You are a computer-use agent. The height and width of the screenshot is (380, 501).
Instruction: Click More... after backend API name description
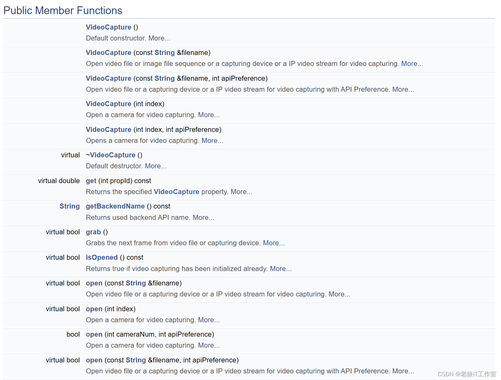click(x=204, y=218)
